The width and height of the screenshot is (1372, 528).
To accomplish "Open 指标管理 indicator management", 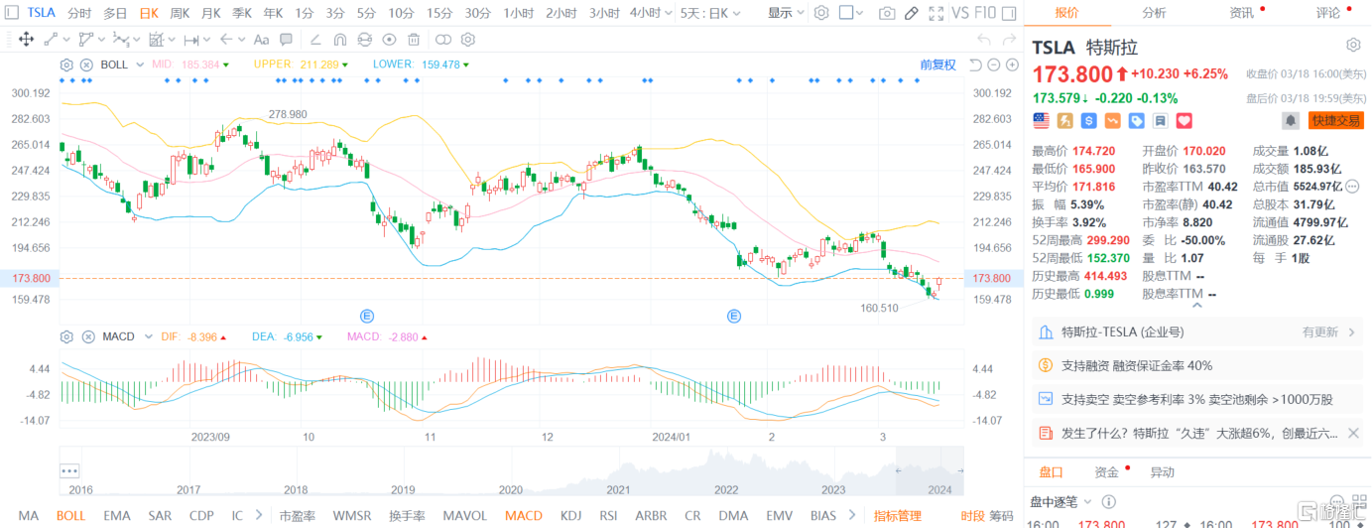I will (x=898, y=516).
